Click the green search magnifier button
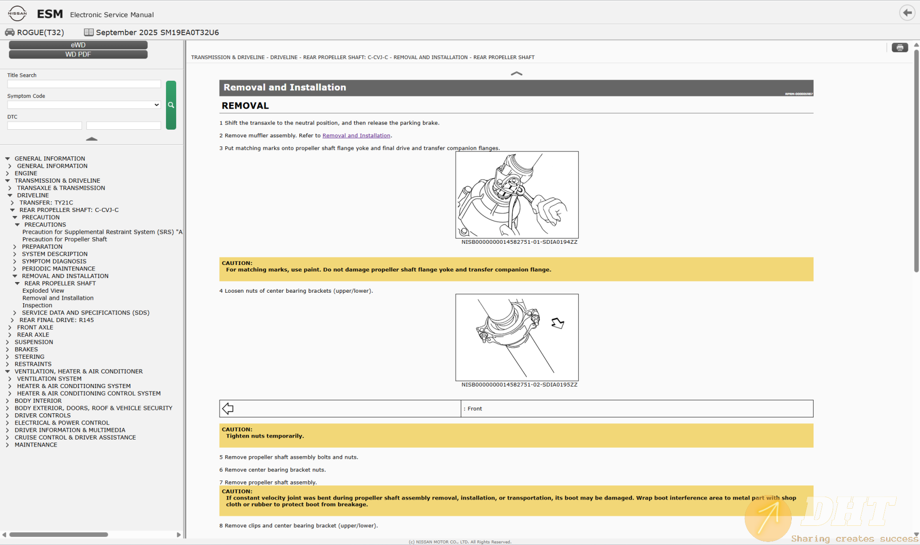 click(171, 105)
